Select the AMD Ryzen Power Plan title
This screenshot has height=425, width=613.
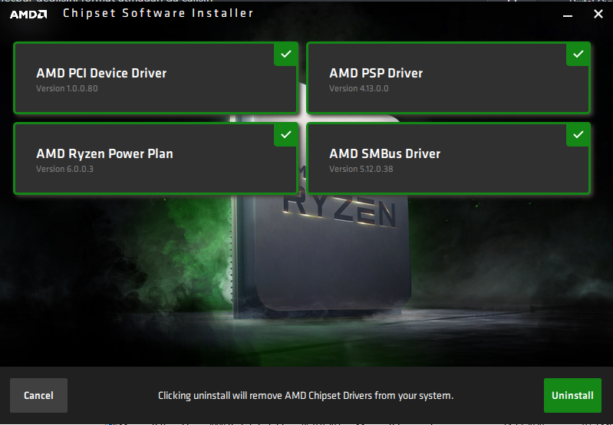pos(104,154)
